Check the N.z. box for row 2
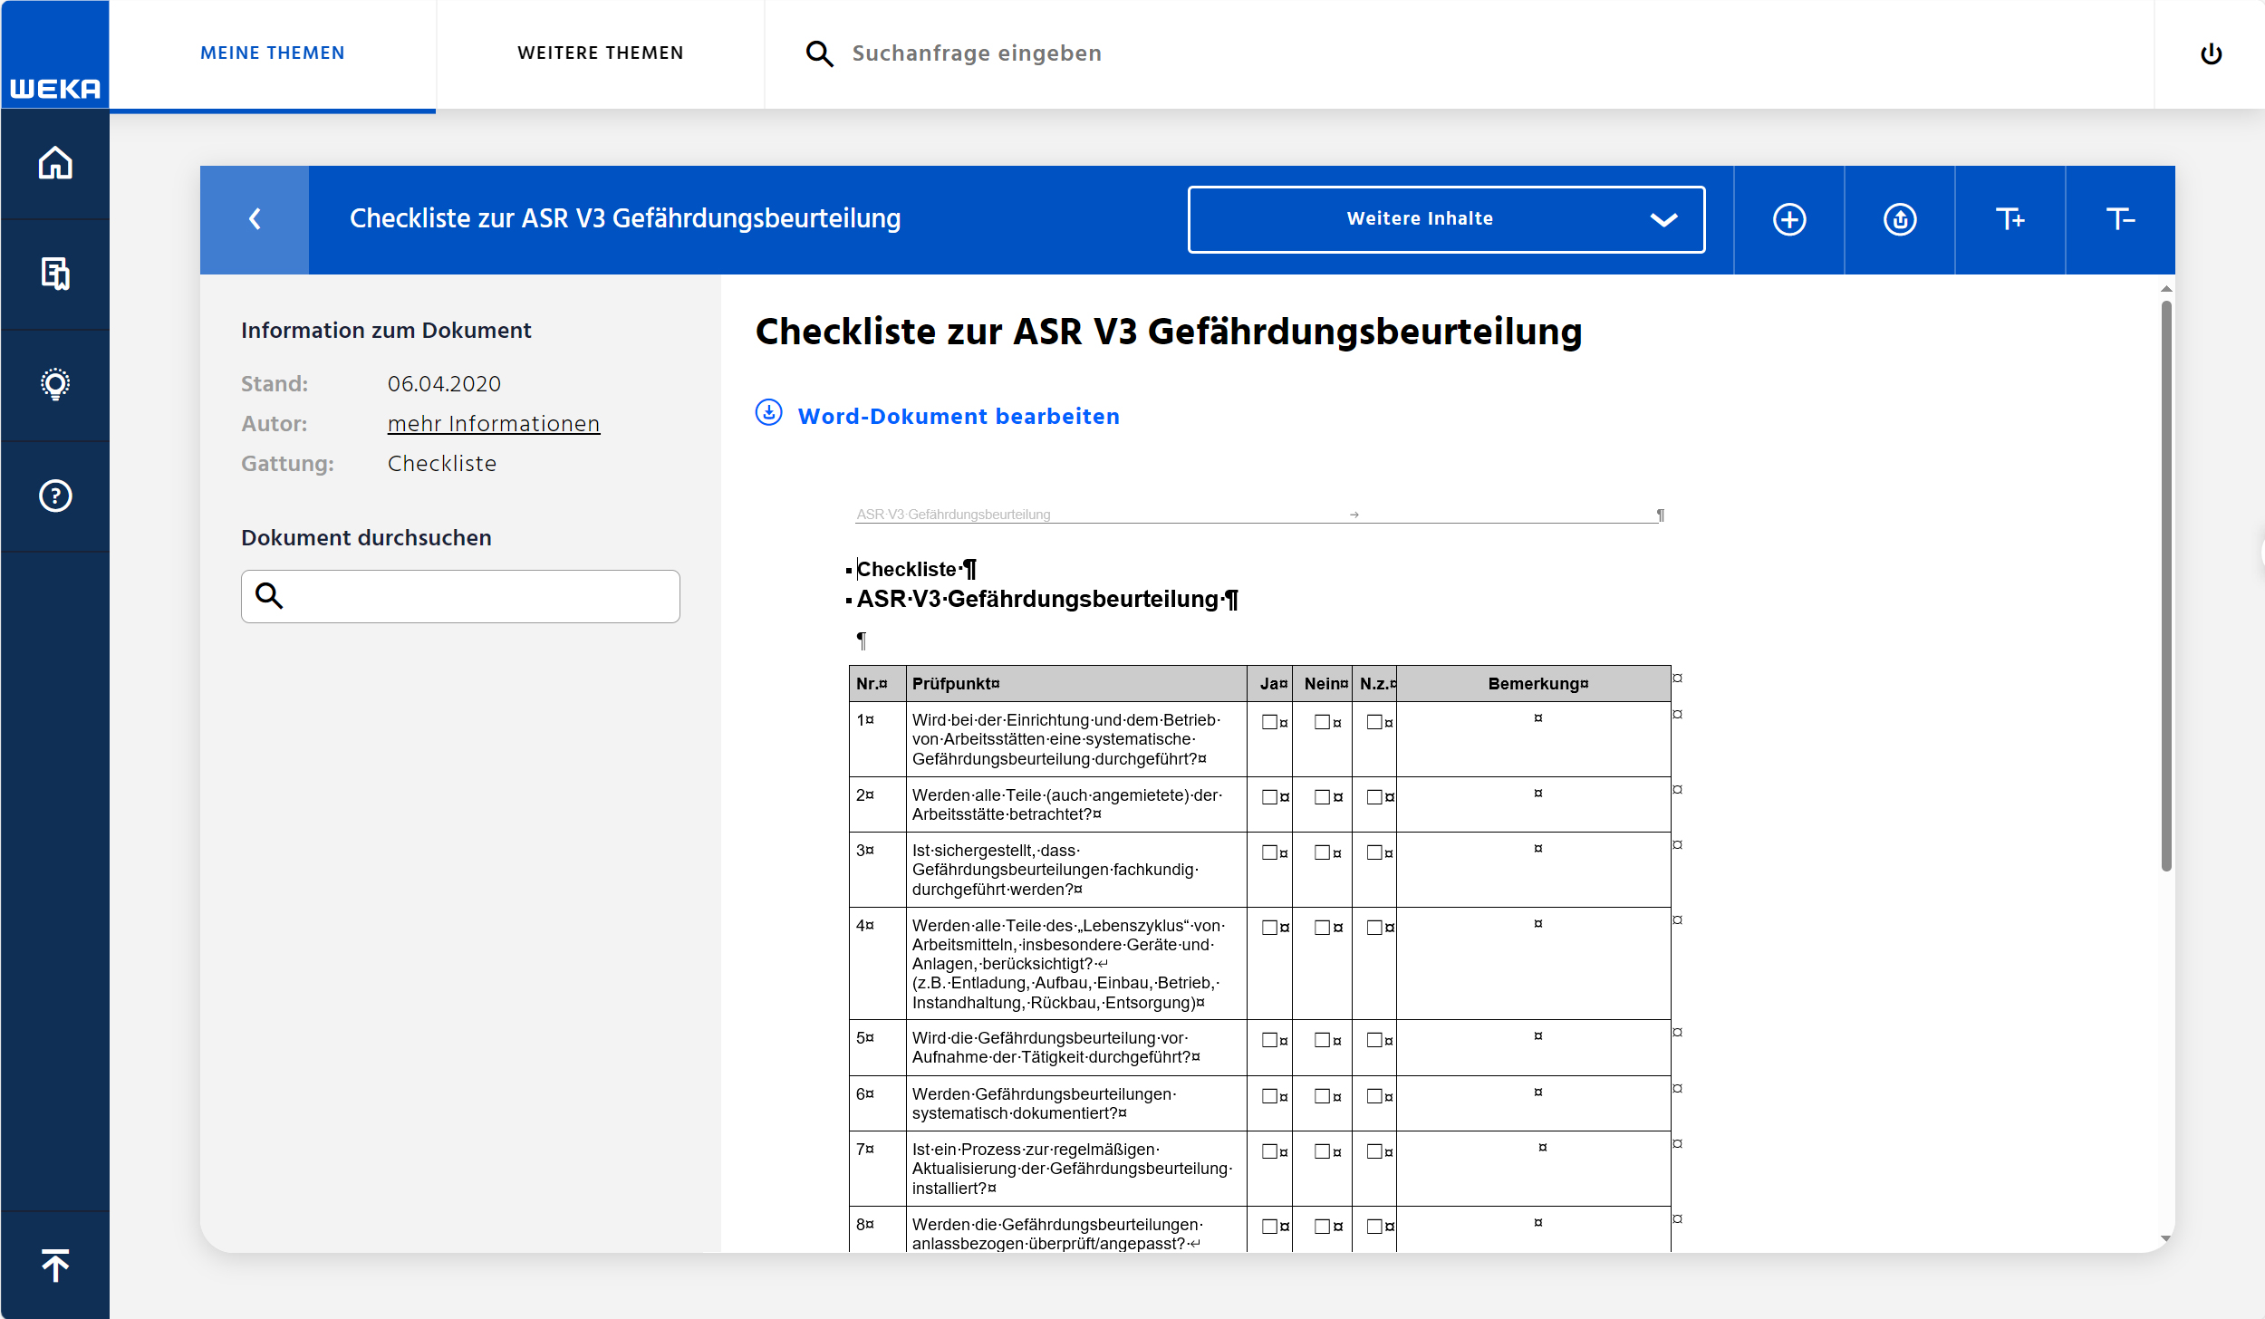 point(1374,797)
